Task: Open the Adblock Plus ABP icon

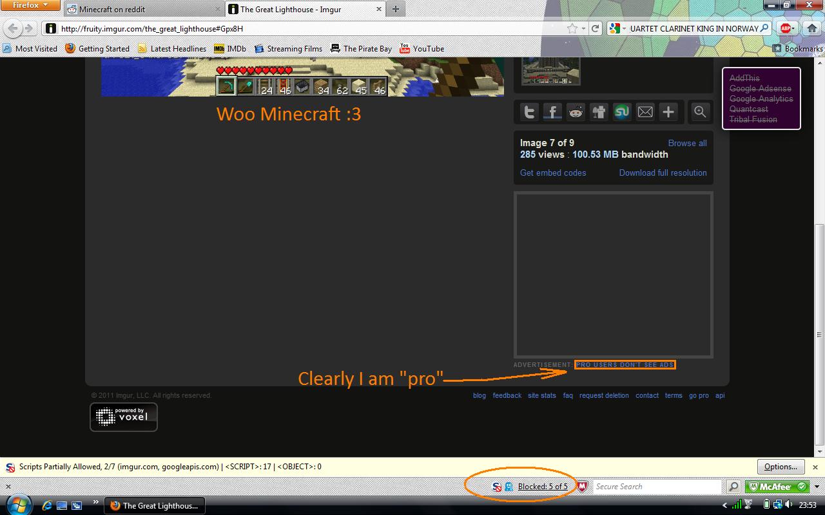Action: [786, 28]
